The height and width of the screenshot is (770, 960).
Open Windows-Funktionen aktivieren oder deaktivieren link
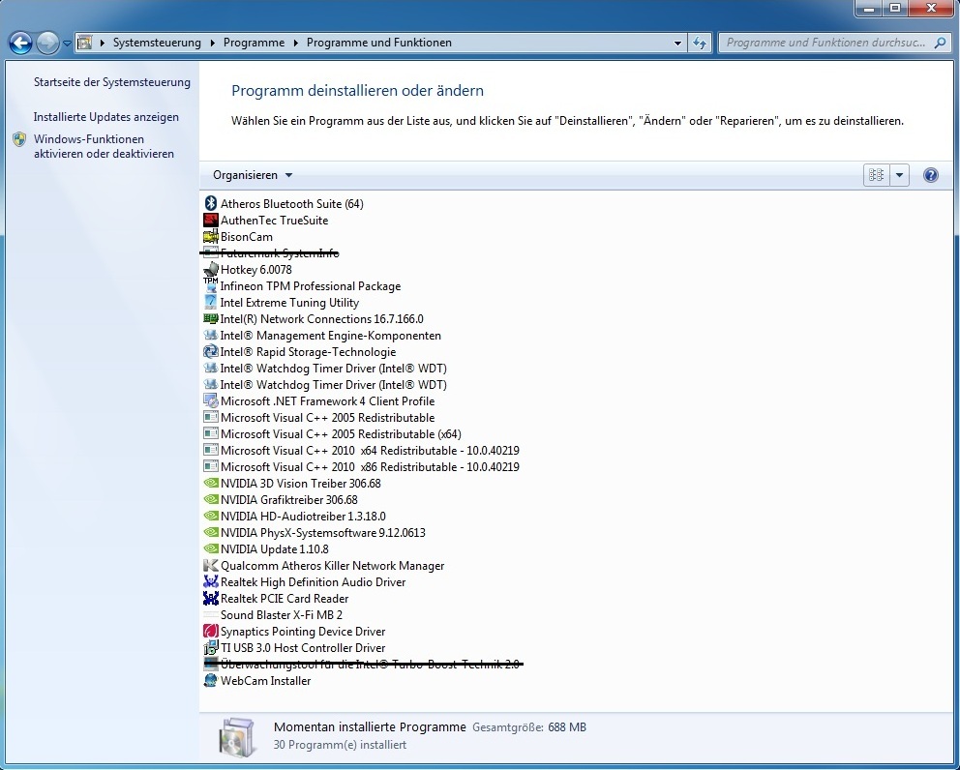[x=104, y=146]
